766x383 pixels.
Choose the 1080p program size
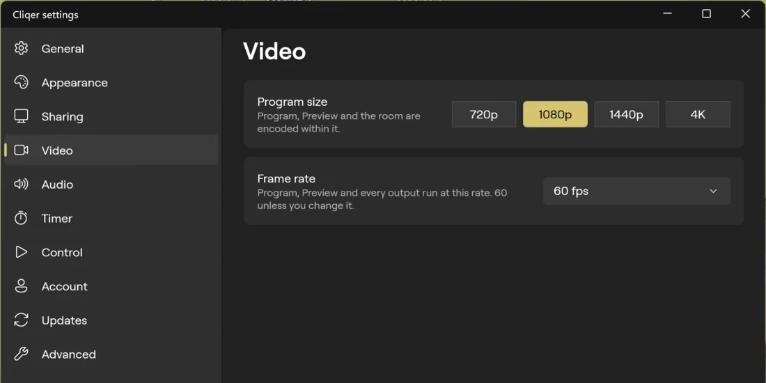point(555,114)
